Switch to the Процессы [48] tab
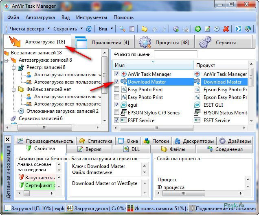This screenshot has width=259, height=215. tap(164, 42)
